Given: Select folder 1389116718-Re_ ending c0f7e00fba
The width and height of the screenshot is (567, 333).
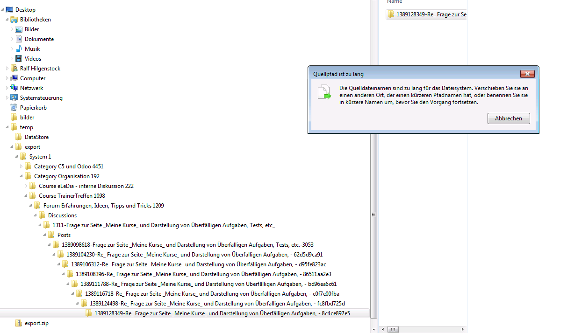Looking at the screenshot, I should click(212, 294).
